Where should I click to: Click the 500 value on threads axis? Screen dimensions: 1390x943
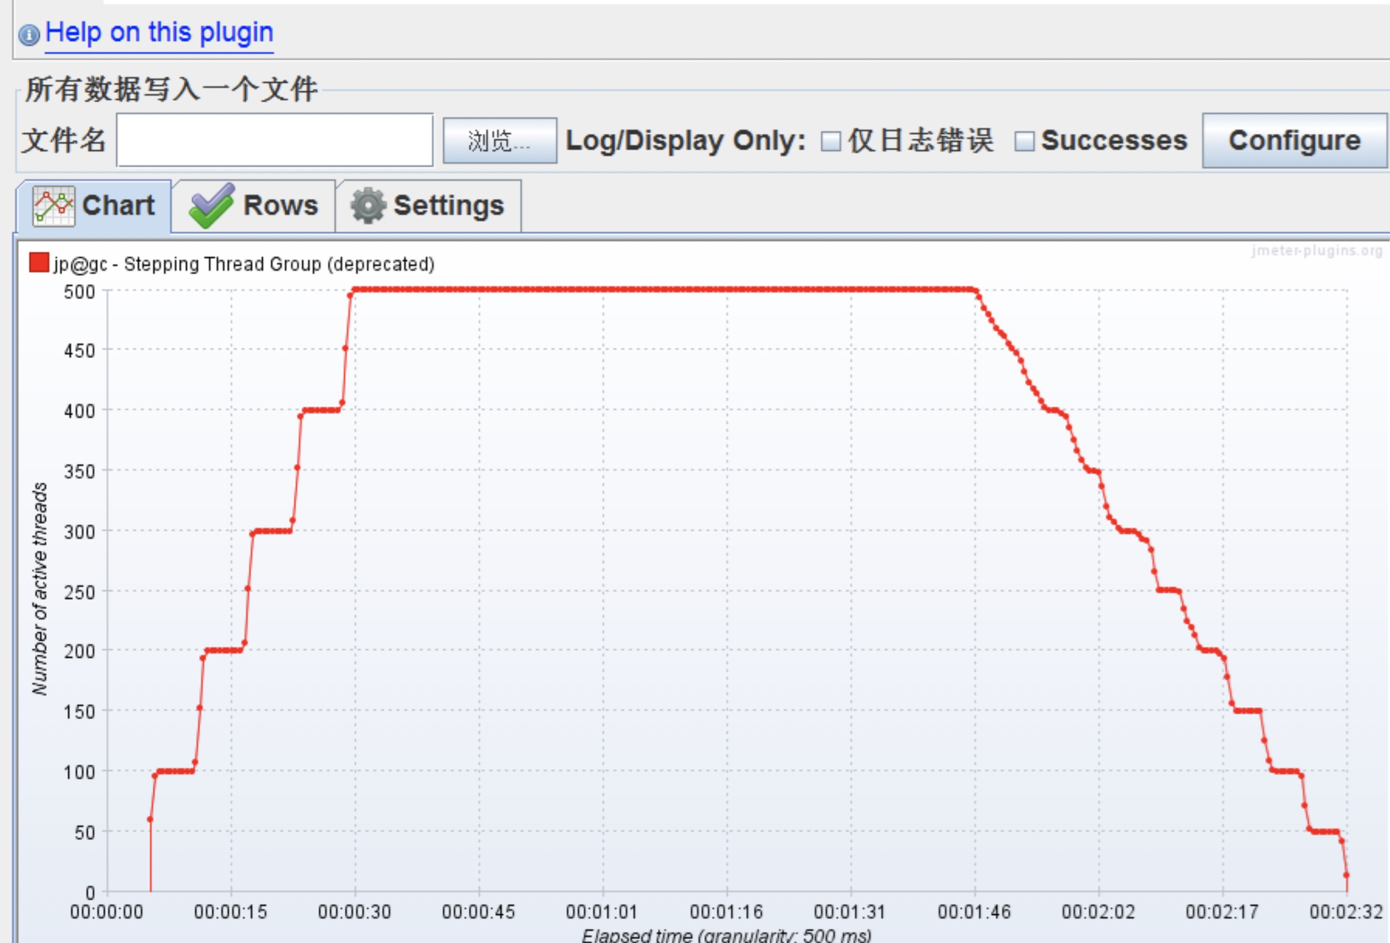(x=79, y=292)
